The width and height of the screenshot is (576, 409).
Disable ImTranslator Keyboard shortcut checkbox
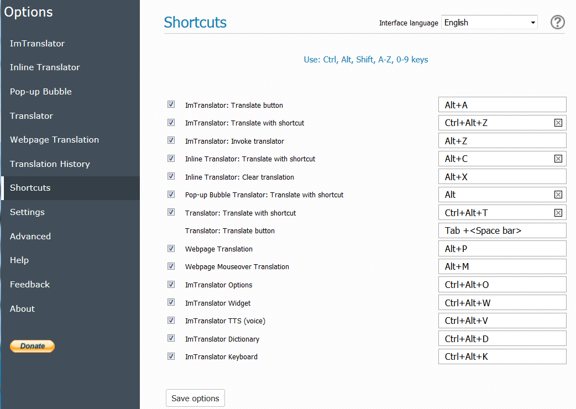171,356
